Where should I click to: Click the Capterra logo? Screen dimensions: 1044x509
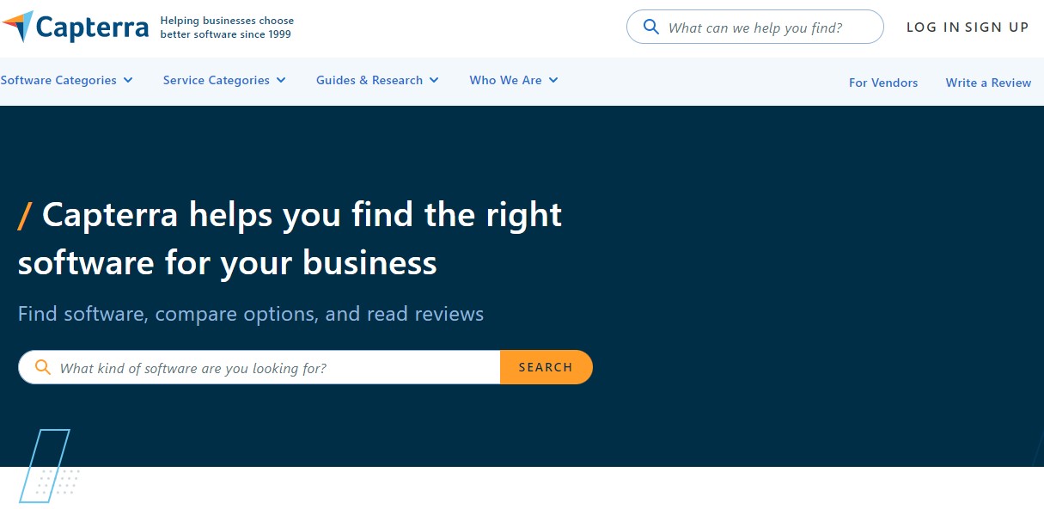pyautogui.click(x=75, y=28)
